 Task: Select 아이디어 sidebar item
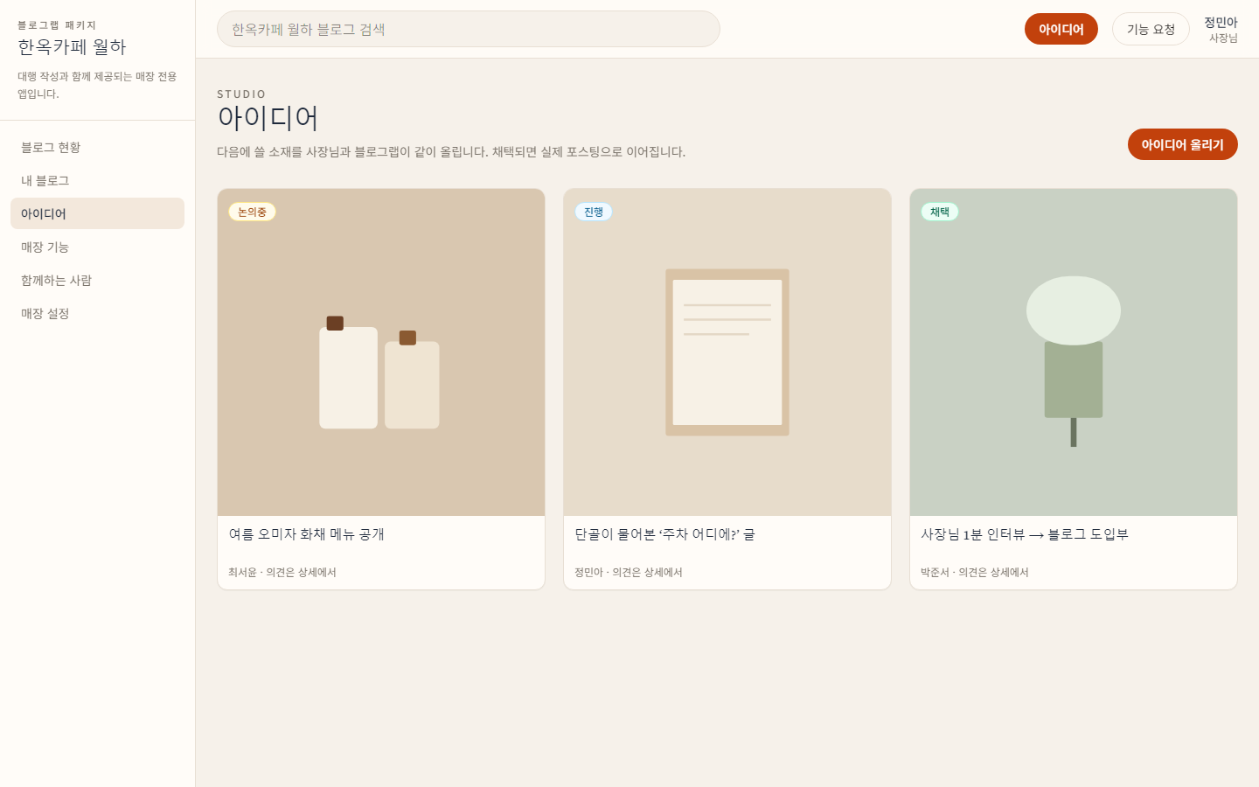[x=97, y=213]
